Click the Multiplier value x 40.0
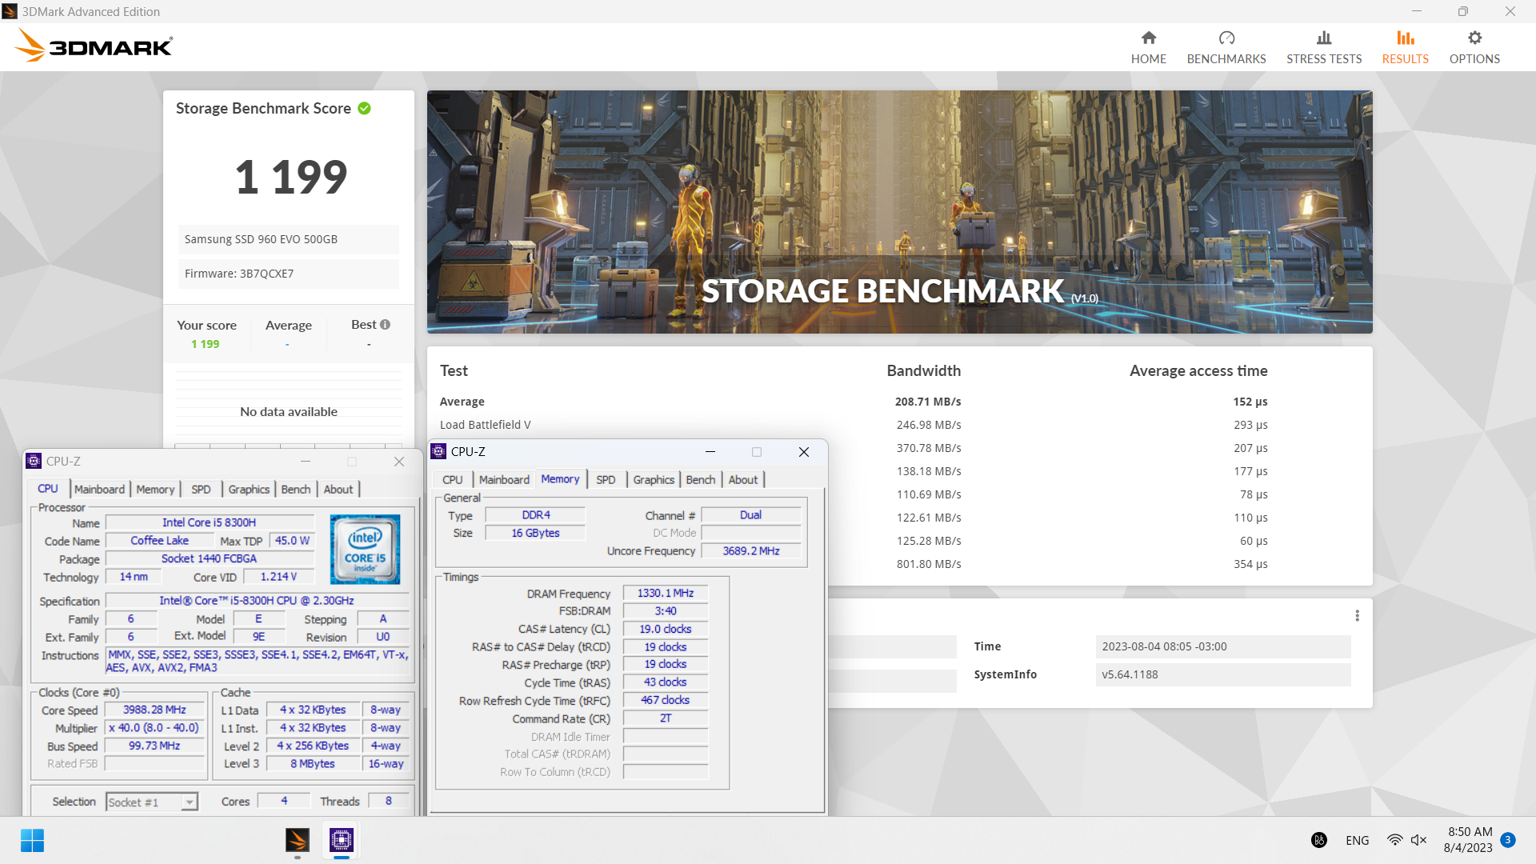 tap(154, 728)
